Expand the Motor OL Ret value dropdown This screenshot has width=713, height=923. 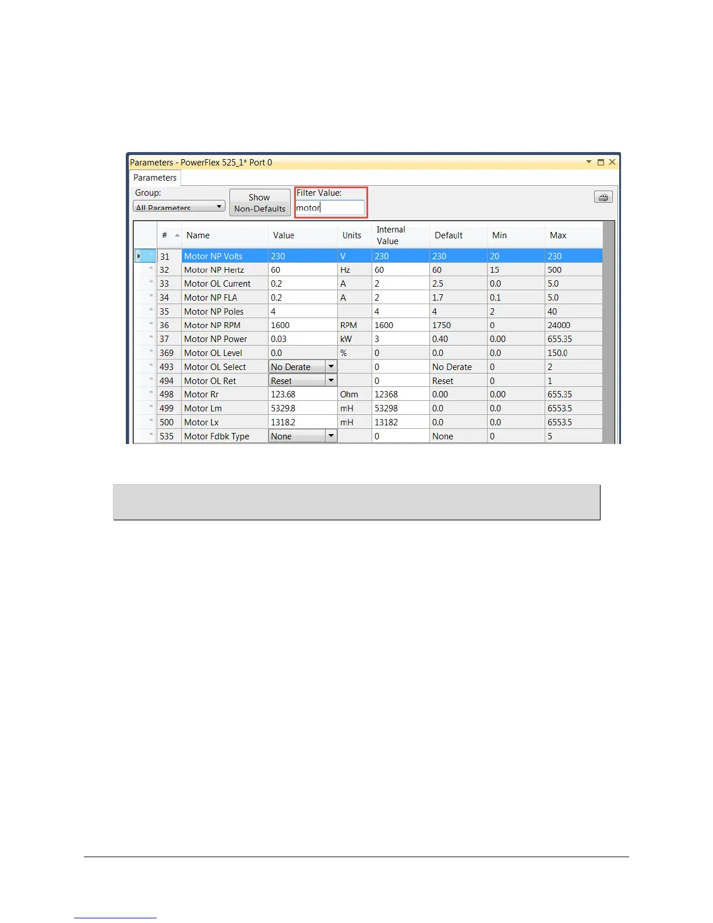pyautogui.click(x=331, y=381)
